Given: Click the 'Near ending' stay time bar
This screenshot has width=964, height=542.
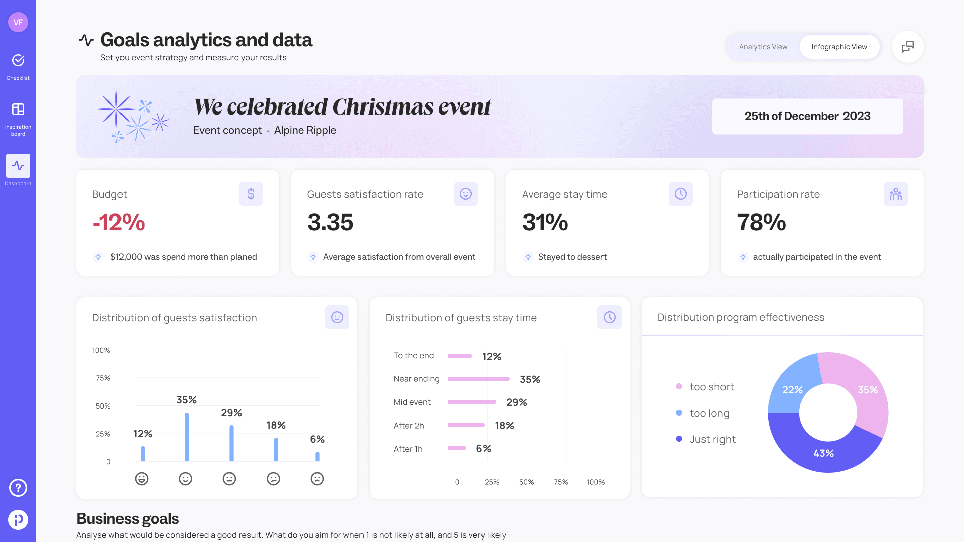Looking at the screenshot, I should 478,379.
